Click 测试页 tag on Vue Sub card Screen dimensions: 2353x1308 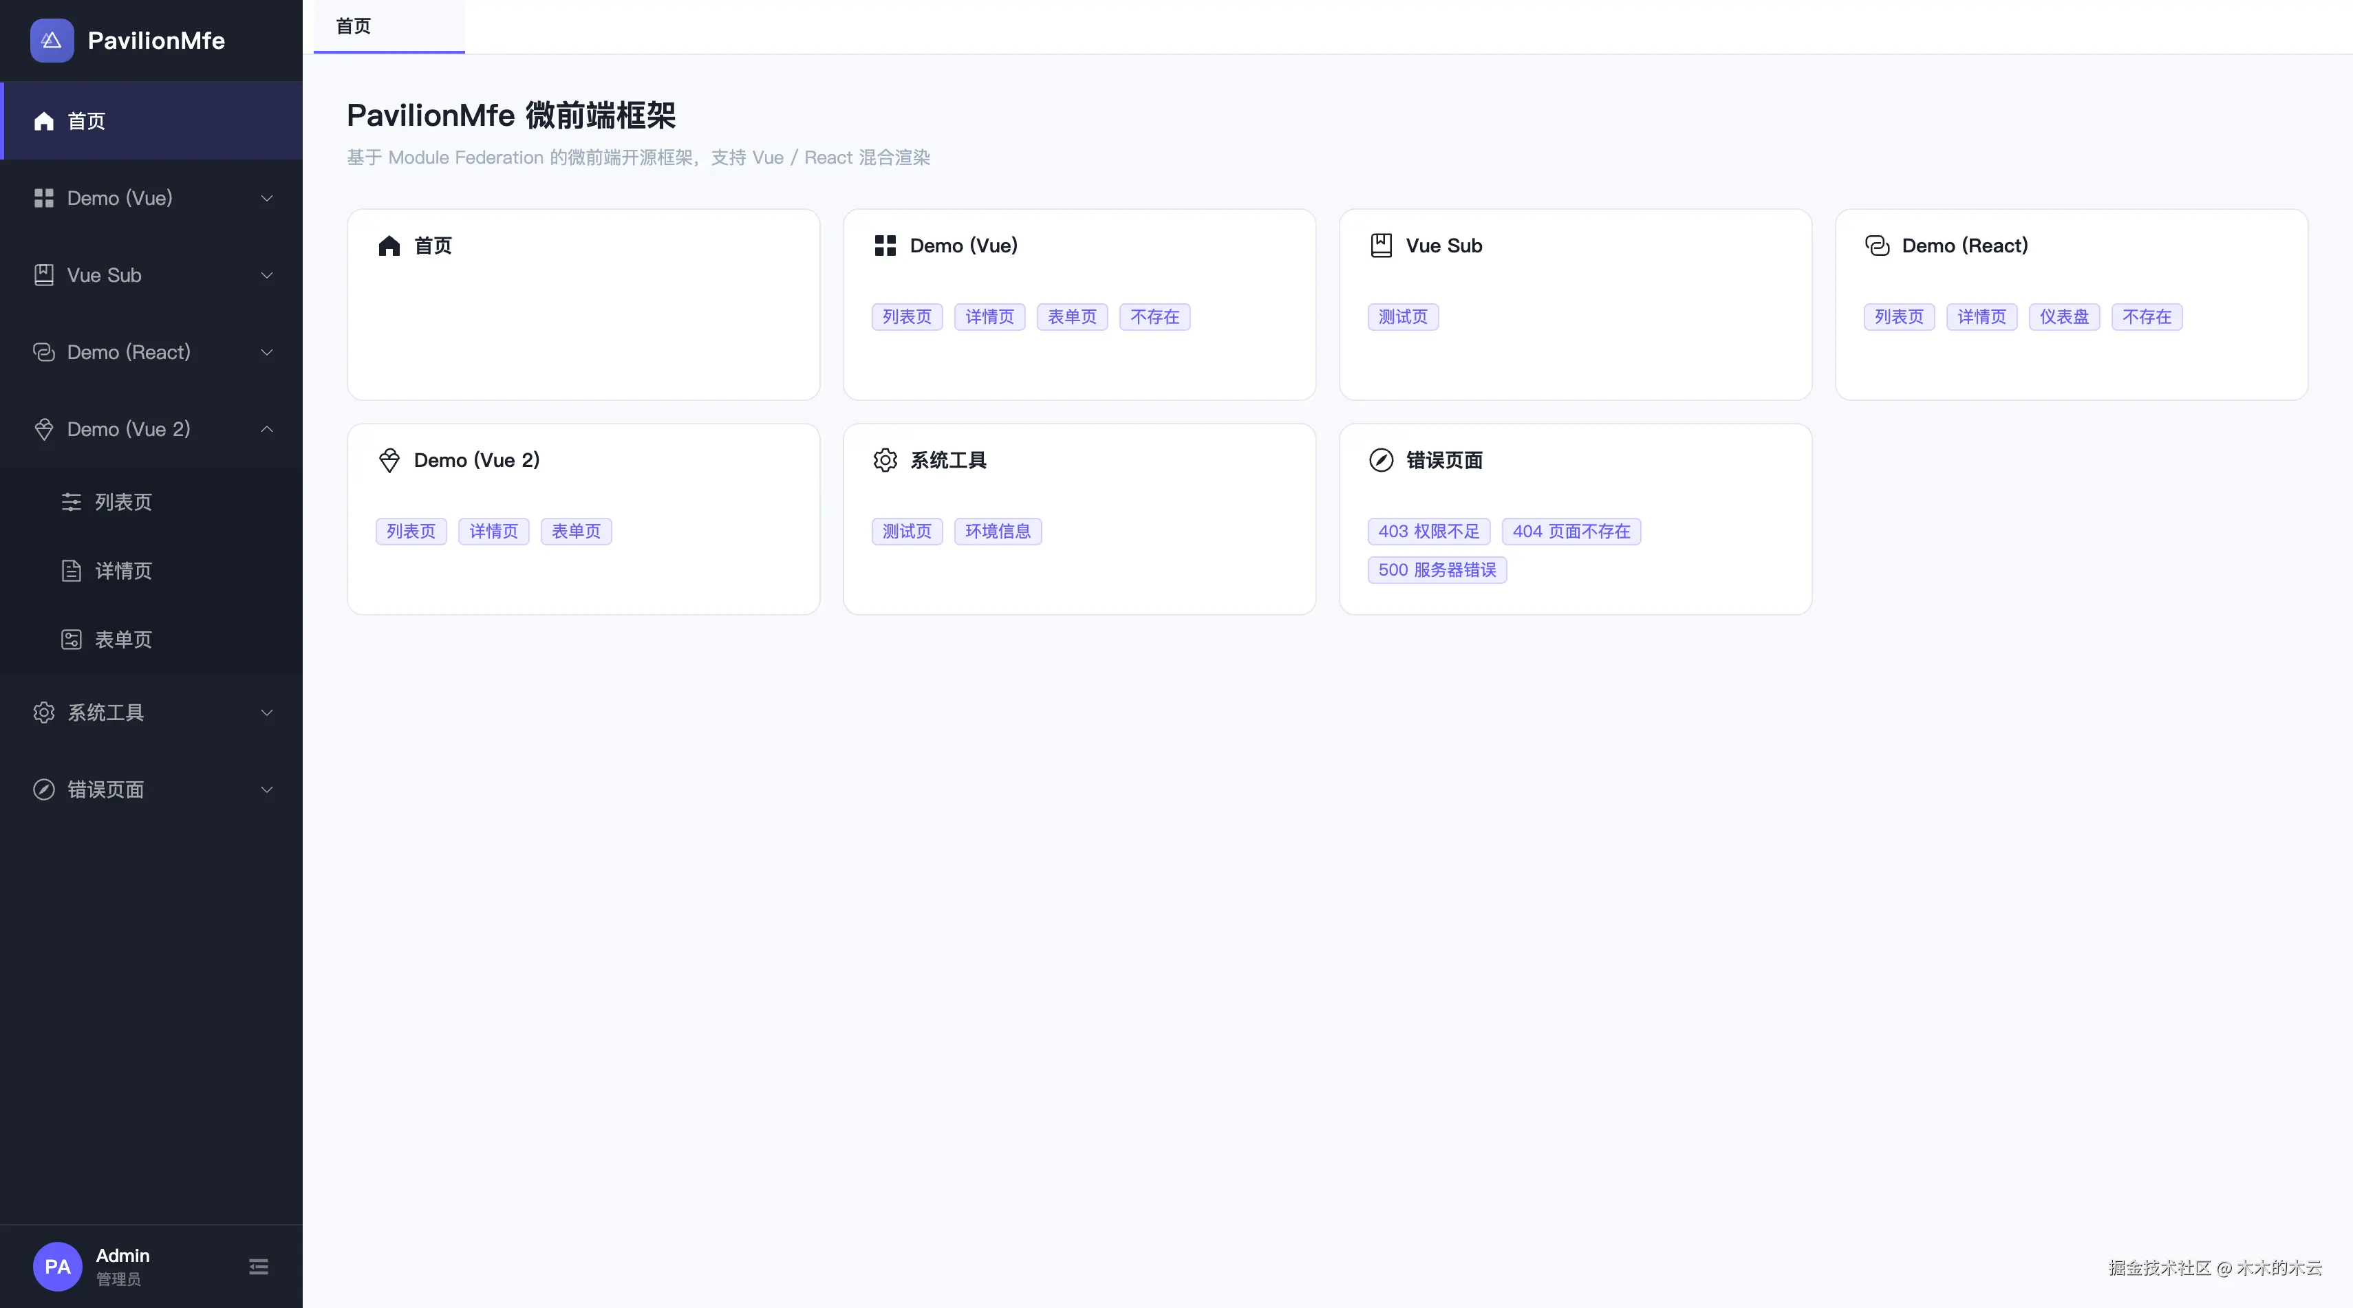1403,317
